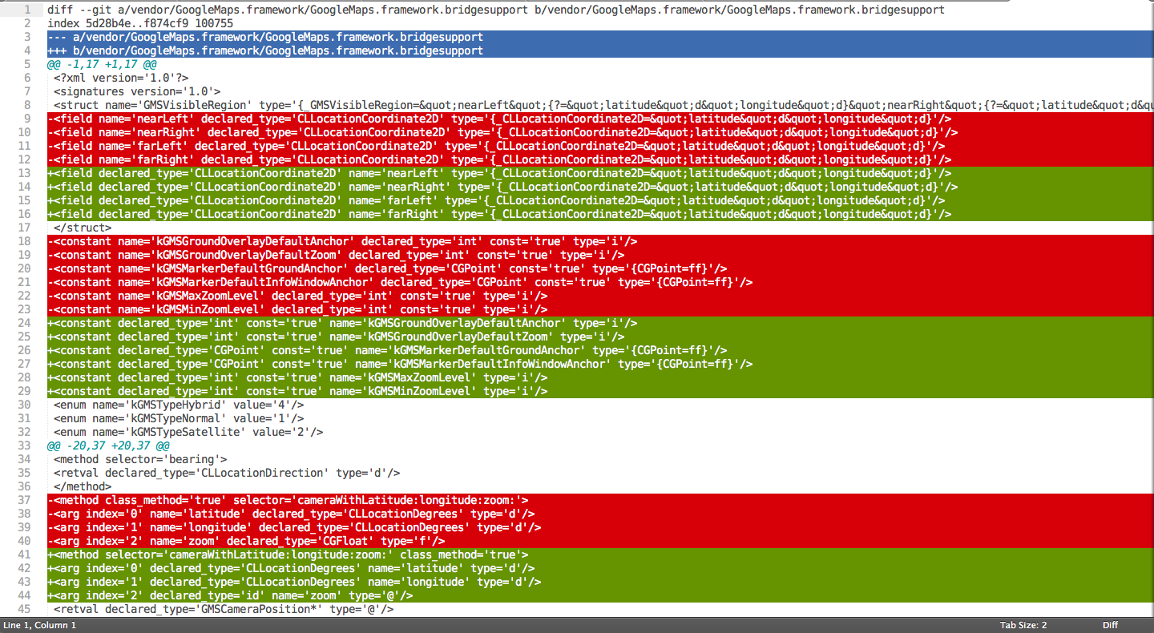
Task: Click the enum name='kGMSTypeNormal' line
Action: point(179,419)
